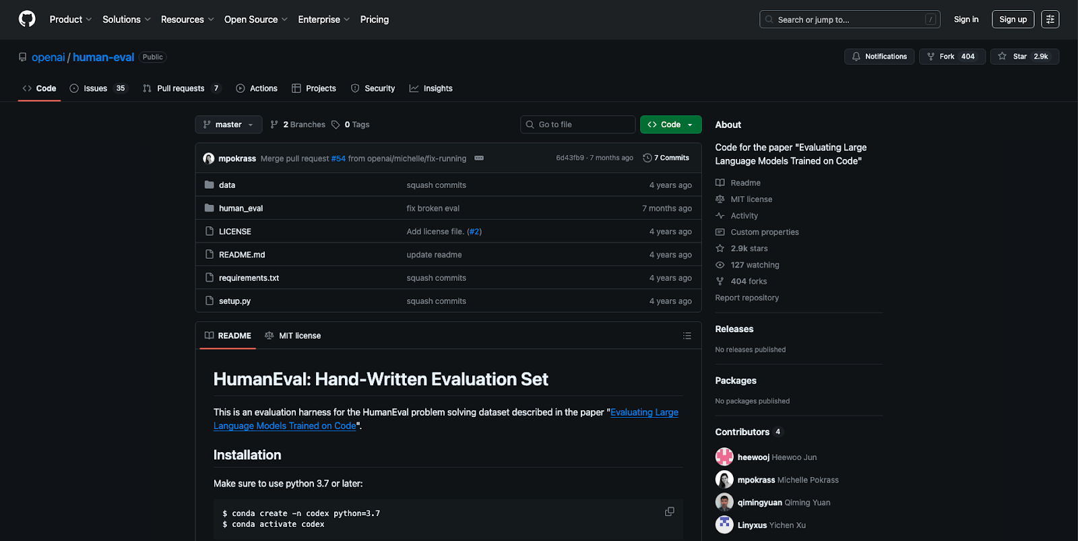1078x541 pixels.
Task: Open the openai organization link
Action: [48, 57]
